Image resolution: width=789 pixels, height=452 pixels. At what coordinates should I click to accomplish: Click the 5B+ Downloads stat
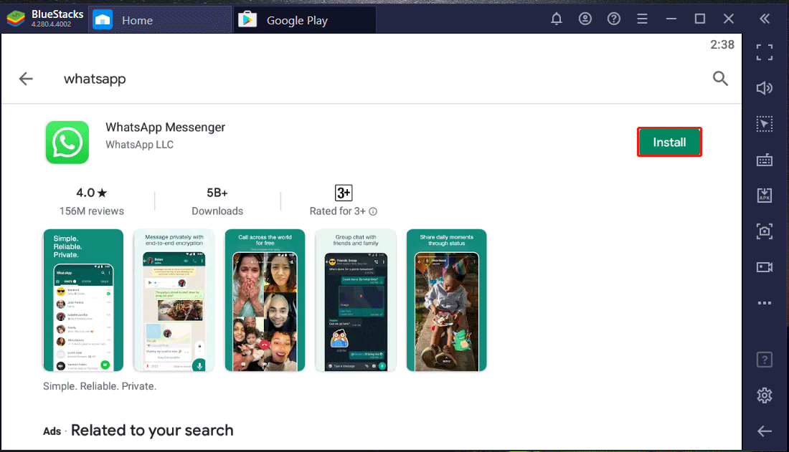point(217,201)
